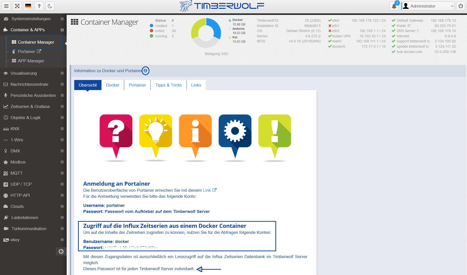This screenshot has width=467, height=275.
Task: Click Timberwolf ID value 53 (2400)
Action: (313, 20)
